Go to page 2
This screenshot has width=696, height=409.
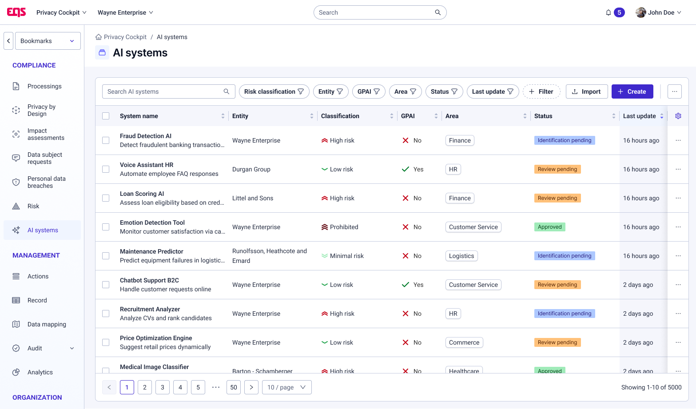click(x=145, y=387)
